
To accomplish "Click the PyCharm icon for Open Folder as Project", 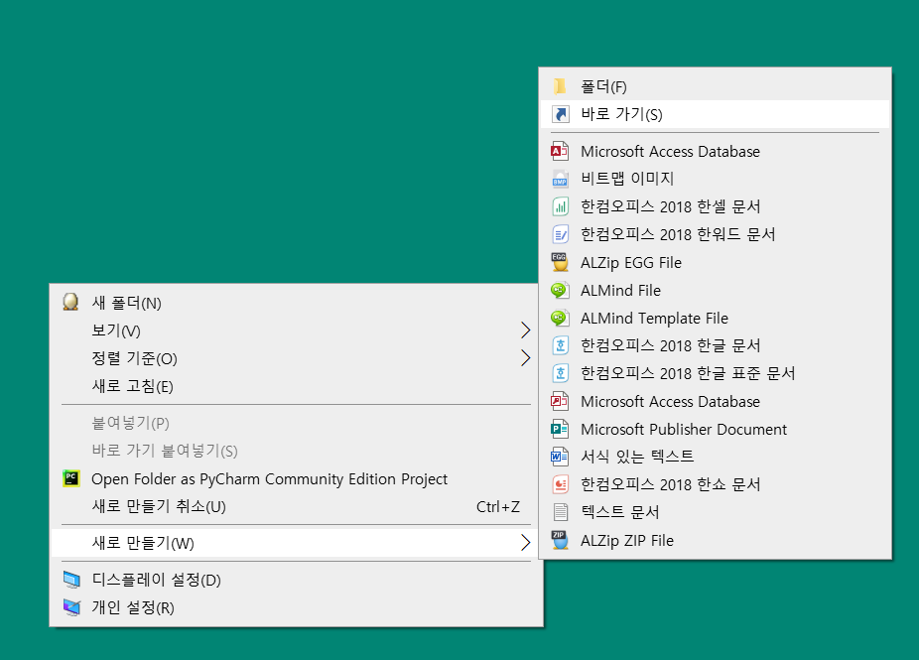I will (x=71, y=478).
